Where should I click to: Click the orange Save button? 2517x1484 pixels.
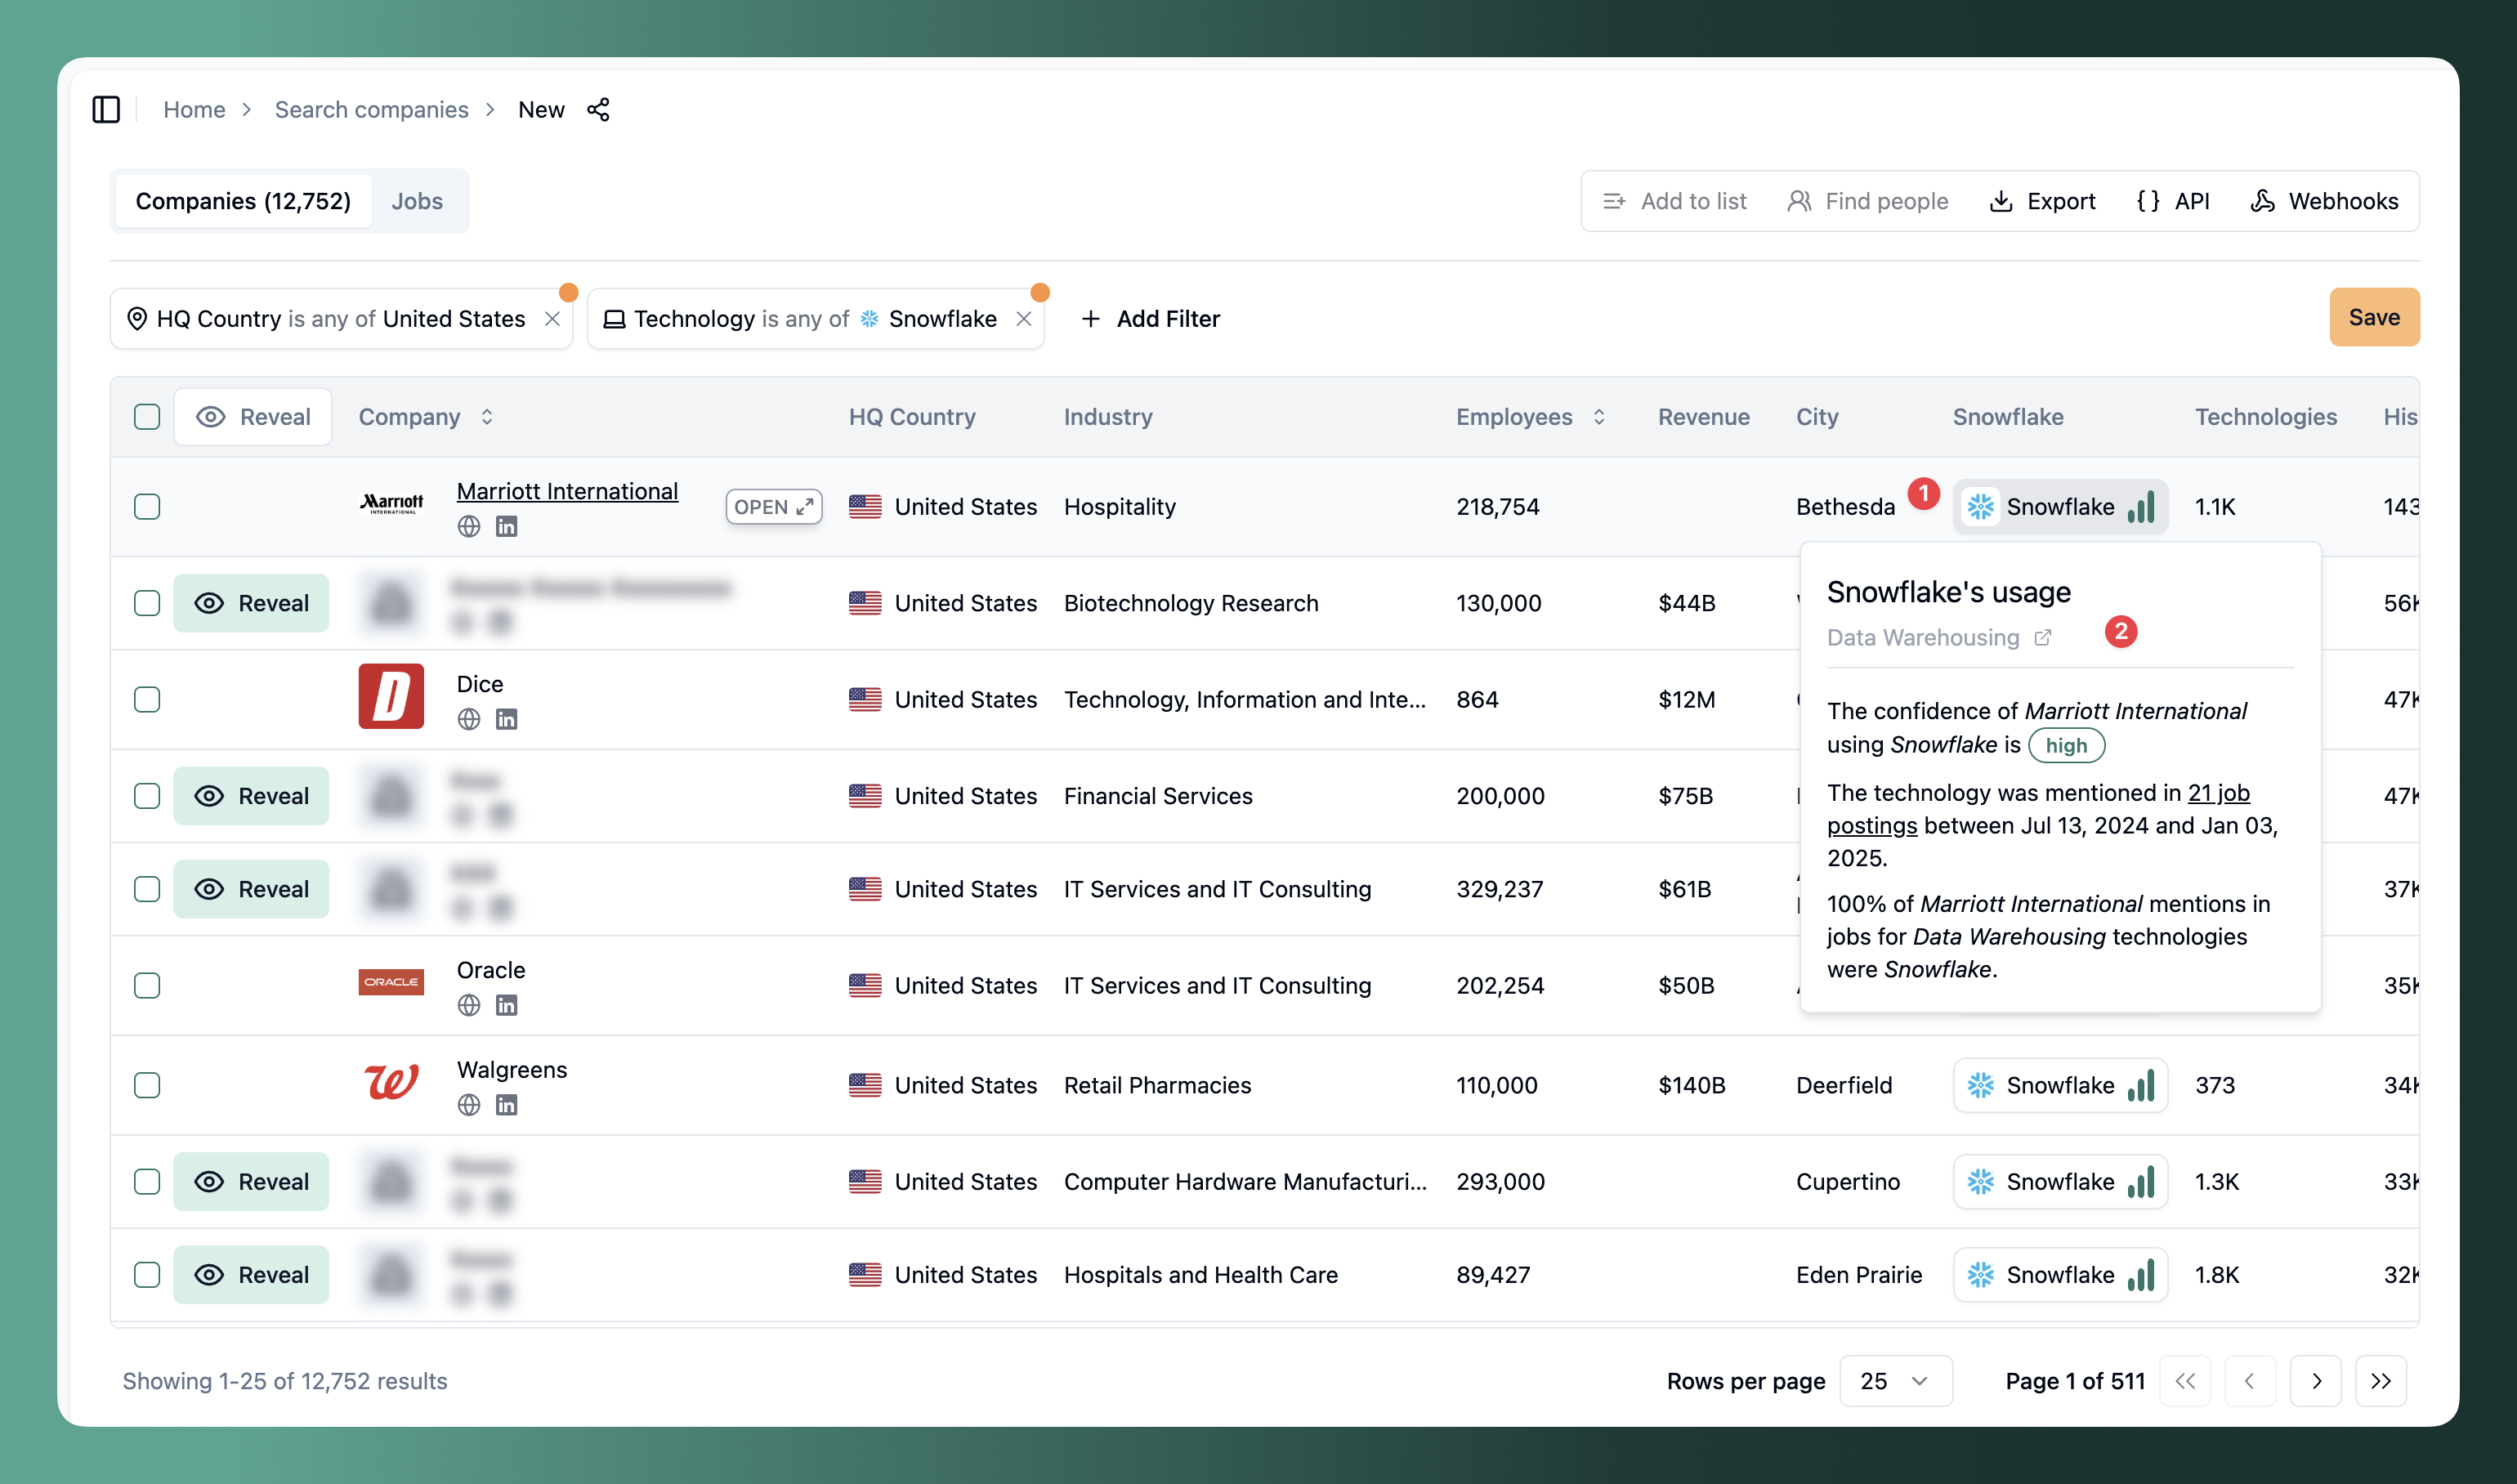2373,317
